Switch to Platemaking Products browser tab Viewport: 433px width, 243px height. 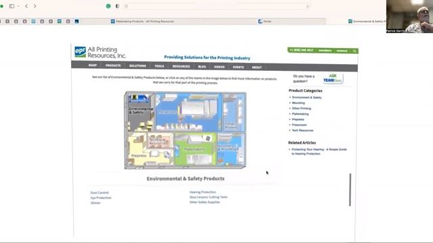(142, 21)
